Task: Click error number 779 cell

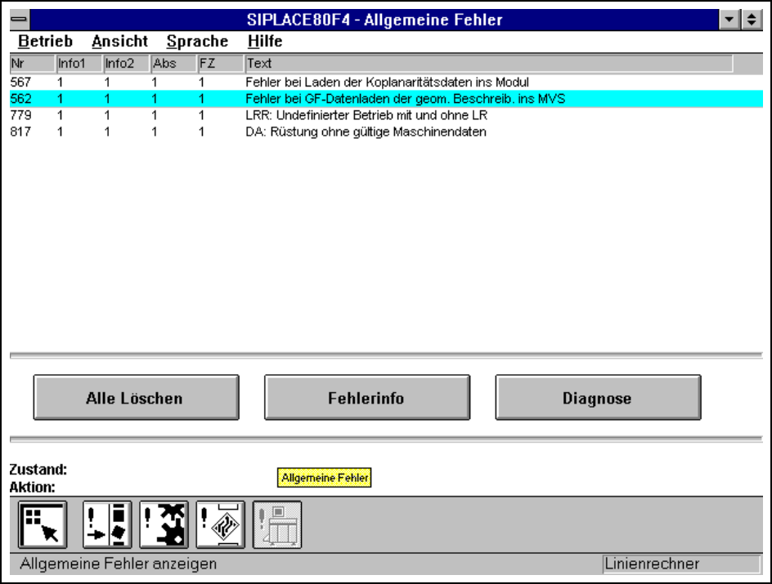Action: (20, 115)
